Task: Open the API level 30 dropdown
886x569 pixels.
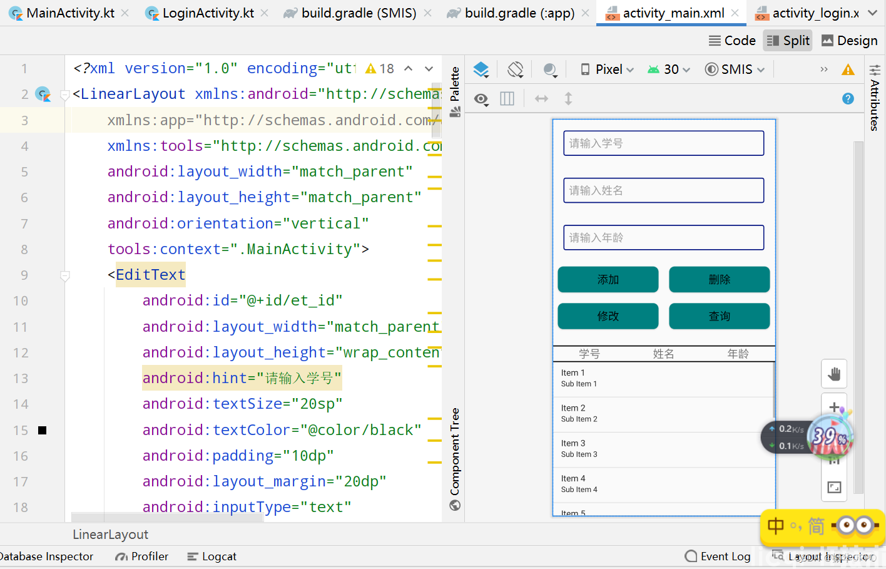Action: 669,69
